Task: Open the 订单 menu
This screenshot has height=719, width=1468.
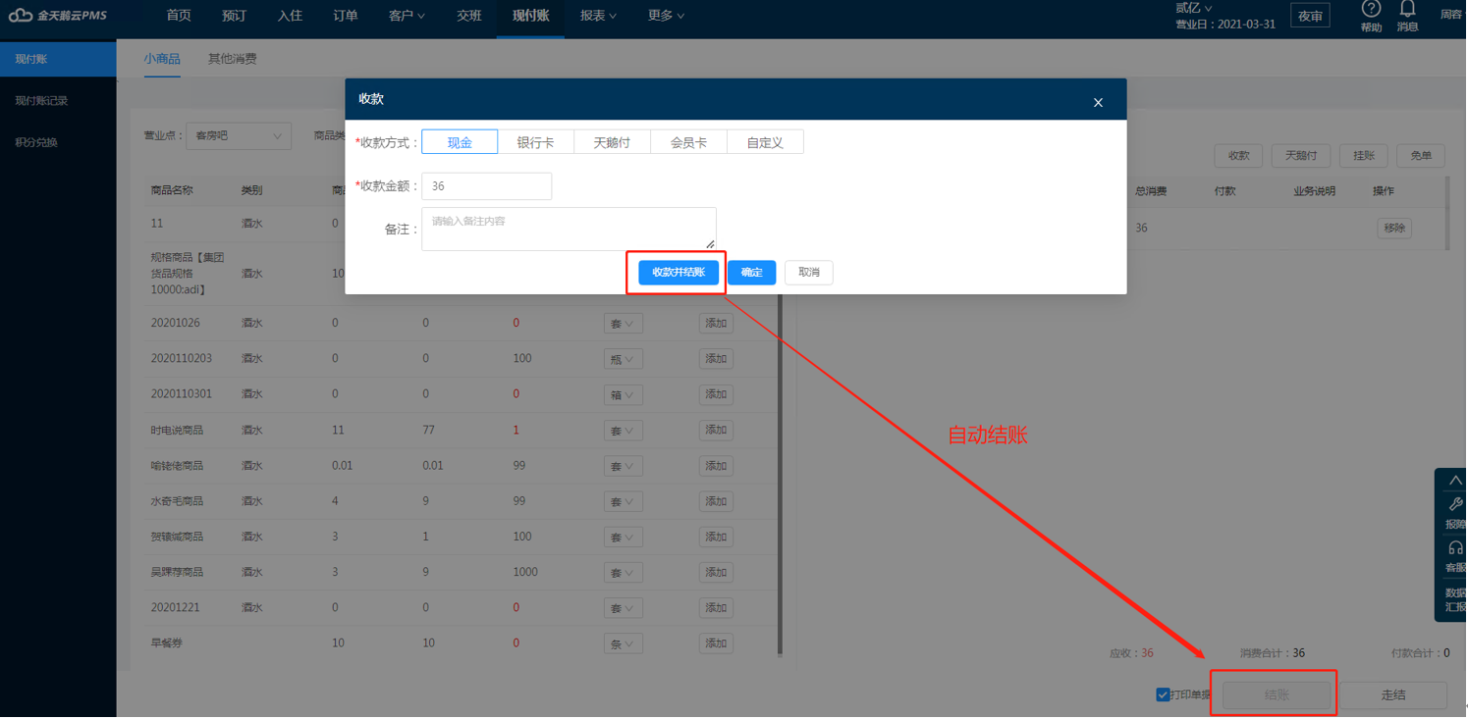Action: tap(346, 16)
